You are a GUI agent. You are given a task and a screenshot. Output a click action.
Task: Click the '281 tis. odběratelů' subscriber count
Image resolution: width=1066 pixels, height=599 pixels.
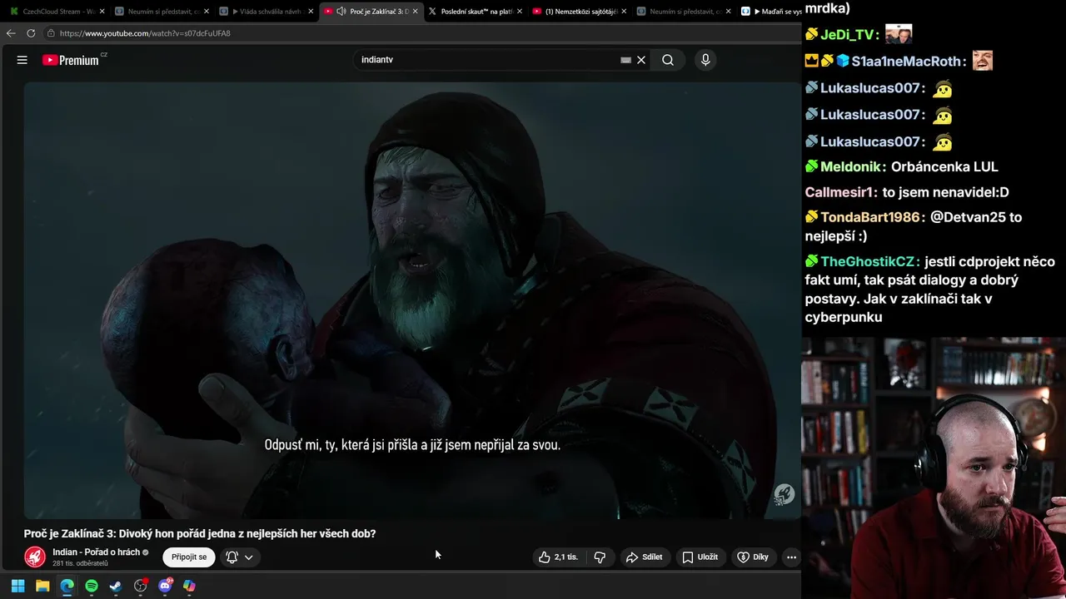[80, 563]
